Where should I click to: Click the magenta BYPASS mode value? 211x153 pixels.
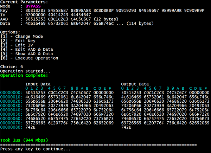pos(33,6)
